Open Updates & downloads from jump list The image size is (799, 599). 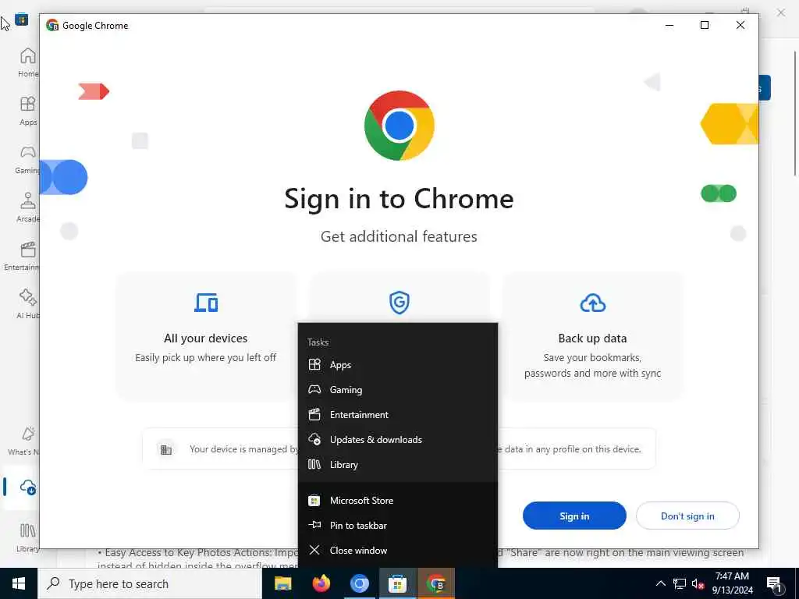click(397, 440)
